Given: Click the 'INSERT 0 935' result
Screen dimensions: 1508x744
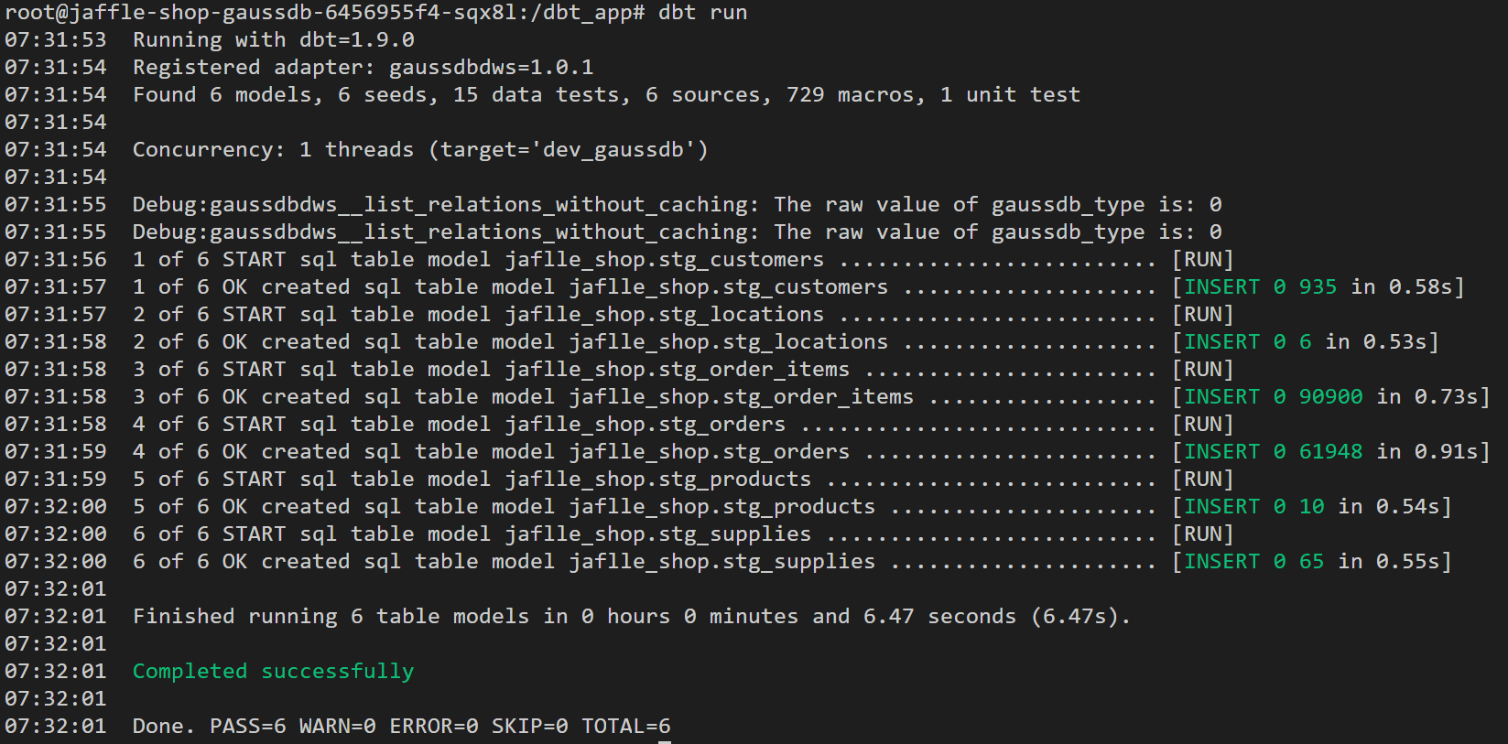Looking at the screenshot, I should [1260, 287].
